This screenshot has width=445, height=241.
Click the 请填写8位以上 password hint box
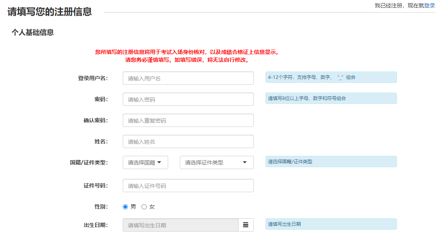click(331, 98)
